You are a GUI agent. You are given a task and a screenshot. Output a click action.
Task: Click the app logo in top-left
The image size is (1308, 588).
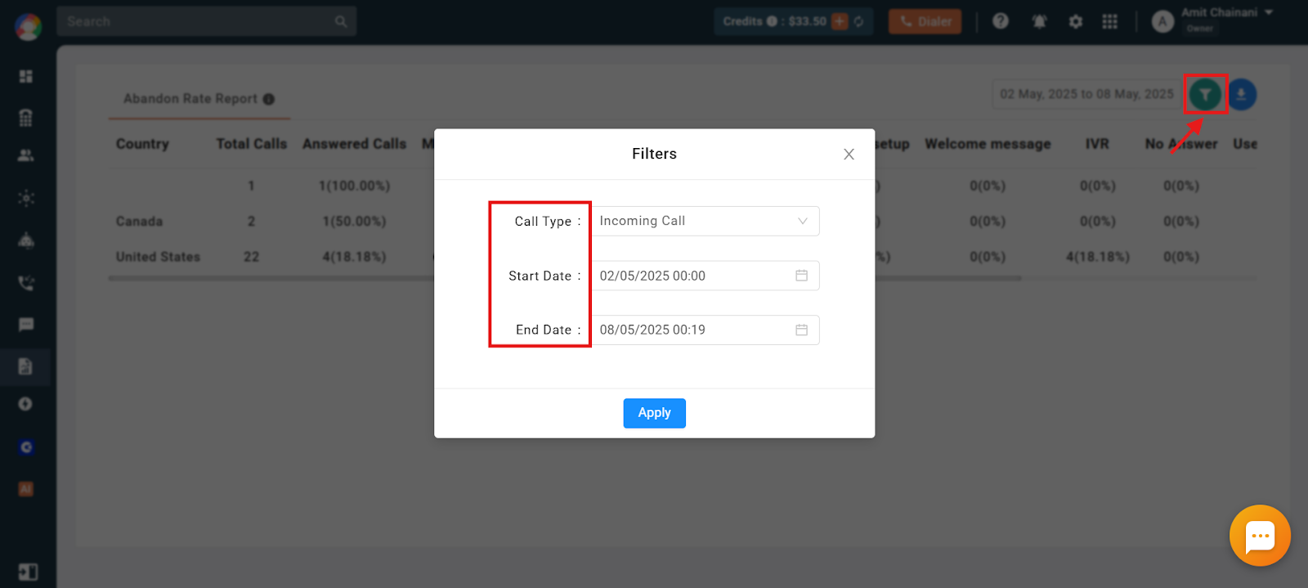click(x=28, y=27)
